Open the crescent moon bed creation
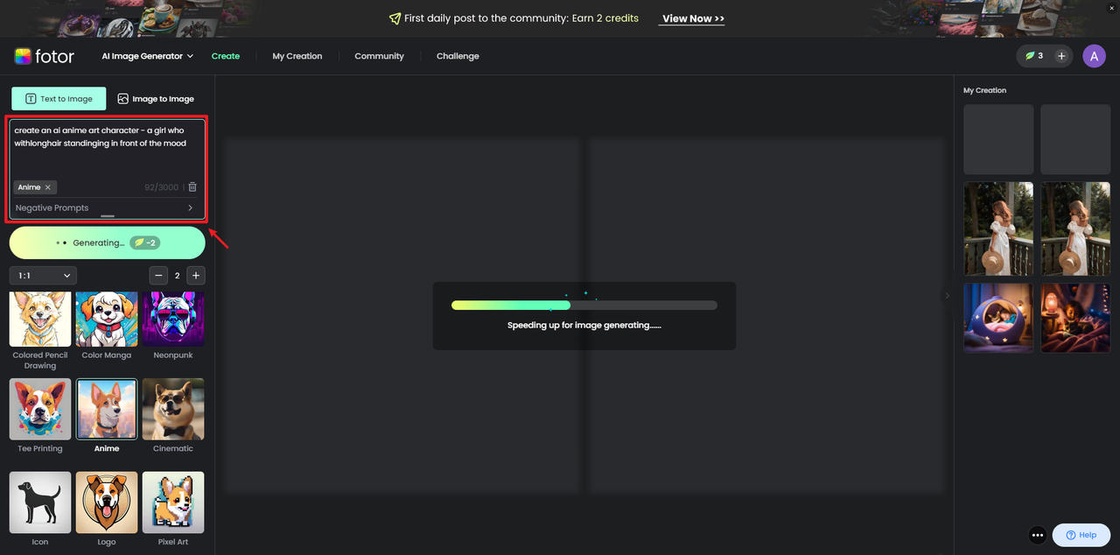Screen dimensions: 1120x555 coord(998,318)
